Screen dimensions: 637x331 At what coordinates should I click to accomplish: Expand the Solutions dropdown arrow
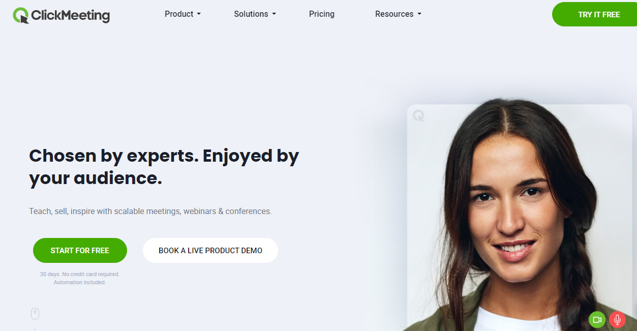click(x=274, y=14)
